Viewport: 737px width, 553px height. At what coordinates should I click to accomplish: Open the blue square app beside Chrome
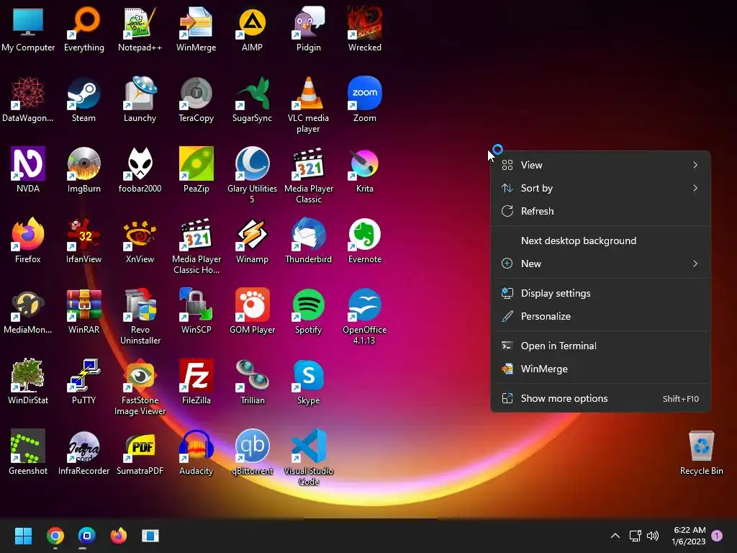[x=86, y=536]
